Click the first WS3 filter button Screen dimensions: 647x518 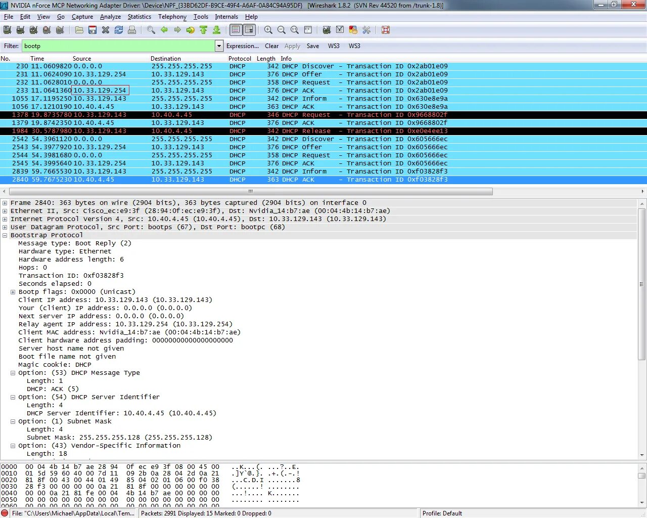(x=334, y=46)
